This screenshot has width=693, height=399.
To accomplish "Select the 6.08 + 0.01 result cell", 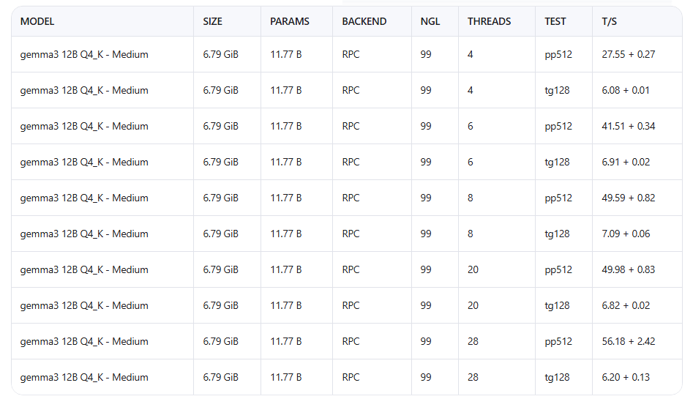I will click(x=626, y=90).
